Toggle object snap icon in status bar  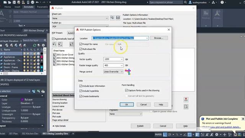pyautogui.click(x=189, y=135)
